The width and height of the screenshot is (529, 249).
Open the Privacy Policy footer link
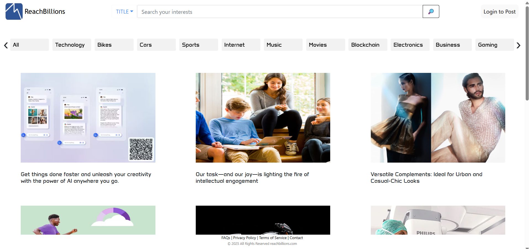pos(244,238)
